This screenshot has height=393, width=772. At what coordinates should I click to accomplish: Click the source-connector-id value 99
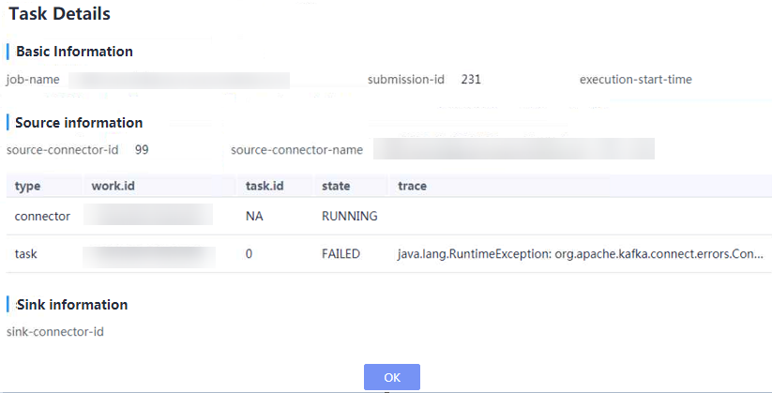click(x=142, y=150)
